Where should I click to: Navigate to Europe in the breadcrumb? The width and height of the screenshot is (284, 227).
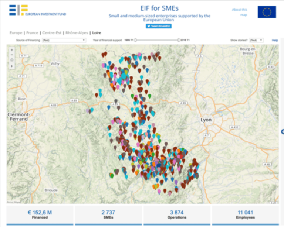point(16,33)
